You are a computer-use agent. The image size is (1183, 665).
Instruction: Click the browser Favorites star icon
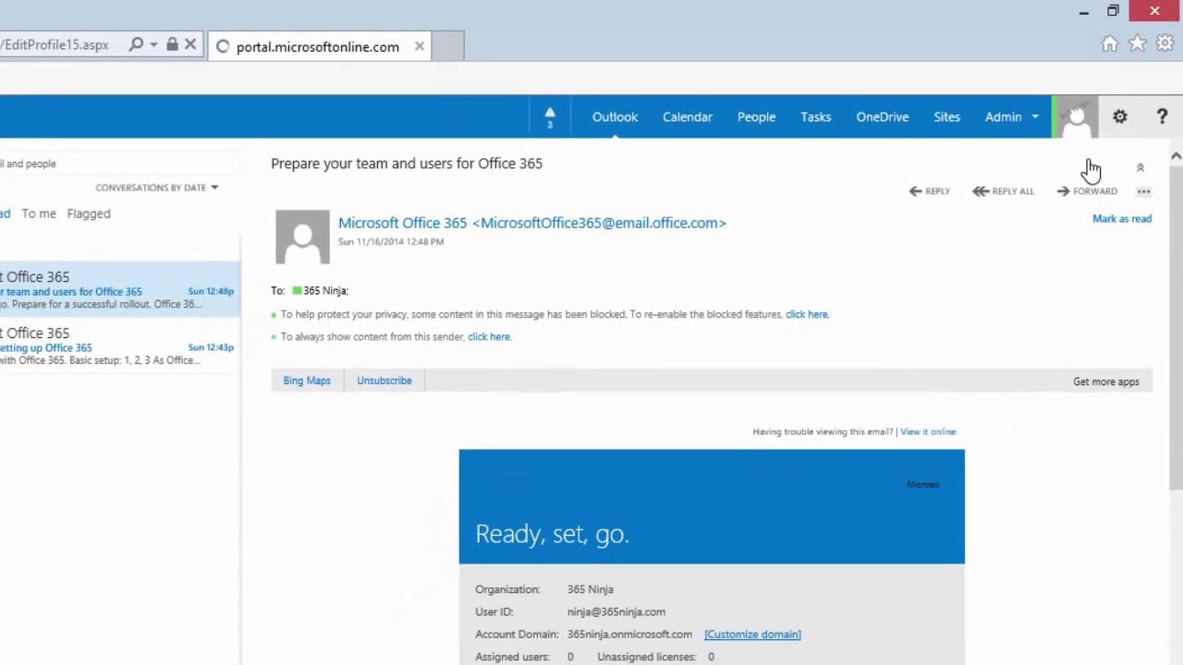[1138, 43]
